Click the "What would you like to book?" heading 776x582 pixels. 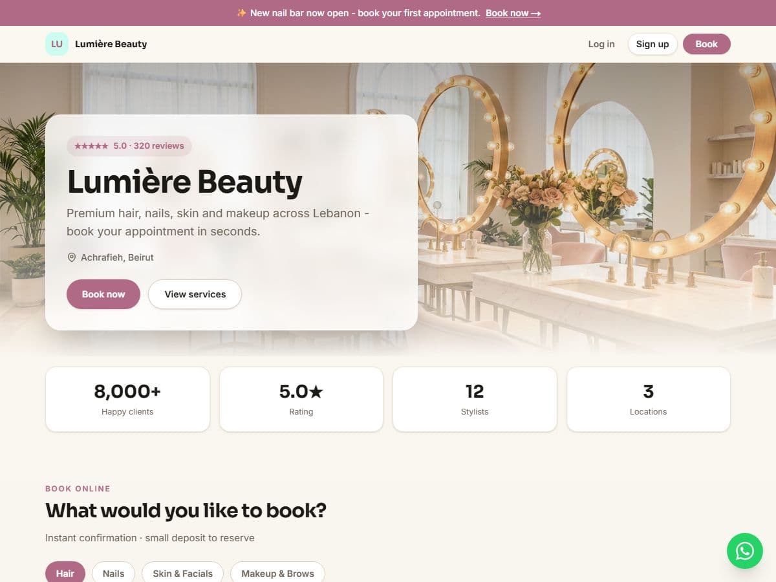click(x=186, y=511)
